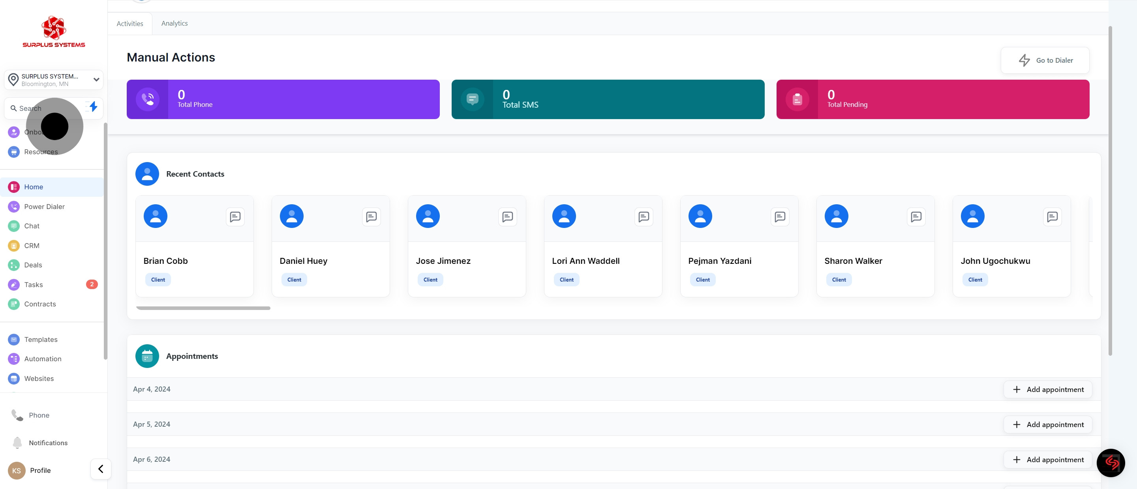Open message icon on Brian Cobb card
This screenshot has height=489, width=1137.
(x=235, y=217)
